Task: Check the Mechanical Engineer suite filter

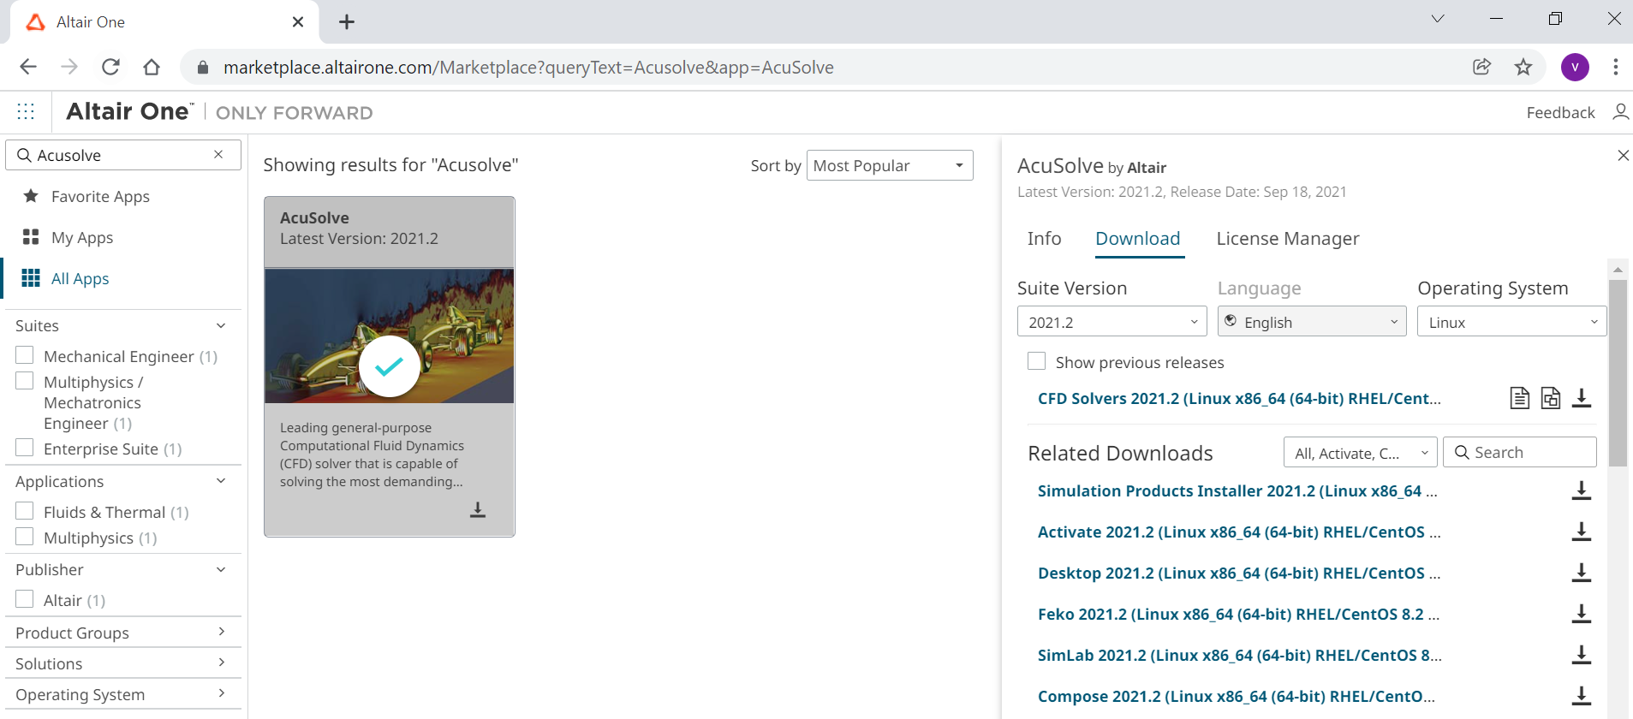Action: tap(25, 355)
